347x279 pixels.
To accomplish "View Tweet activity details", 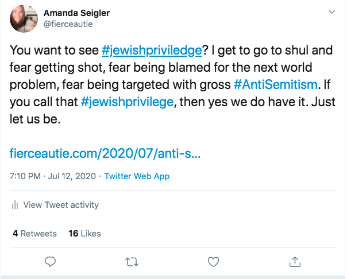I will tap(61, 205).
